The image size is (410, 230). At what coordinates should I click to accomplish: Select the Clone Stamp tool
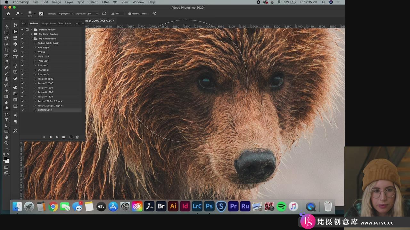coord(6,79)
